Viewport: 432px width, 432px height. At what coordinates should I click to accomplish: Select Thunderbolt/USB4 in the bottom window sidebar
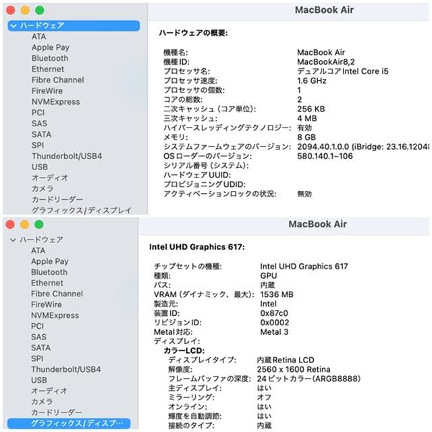(x=66, y=369)
